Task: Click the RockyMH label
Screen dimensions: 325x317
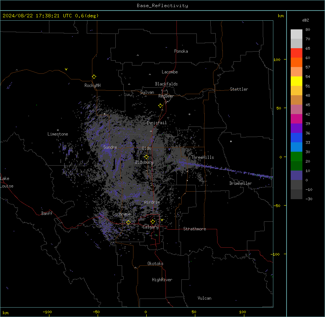Action: pyautogui.click(x=92, y=85)
